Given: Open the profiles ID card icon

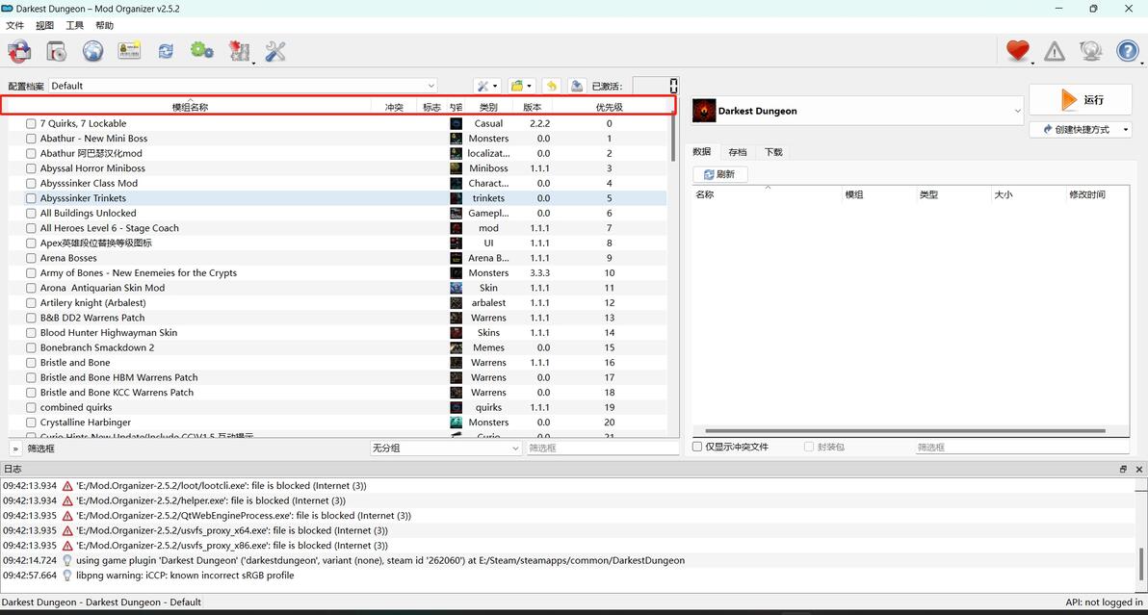Looking at the screenshot, I should pos(129,50).
